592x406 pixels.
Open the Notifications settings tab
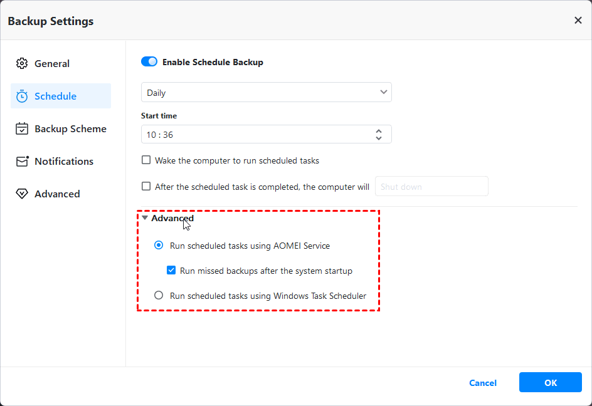pos(63,161)
